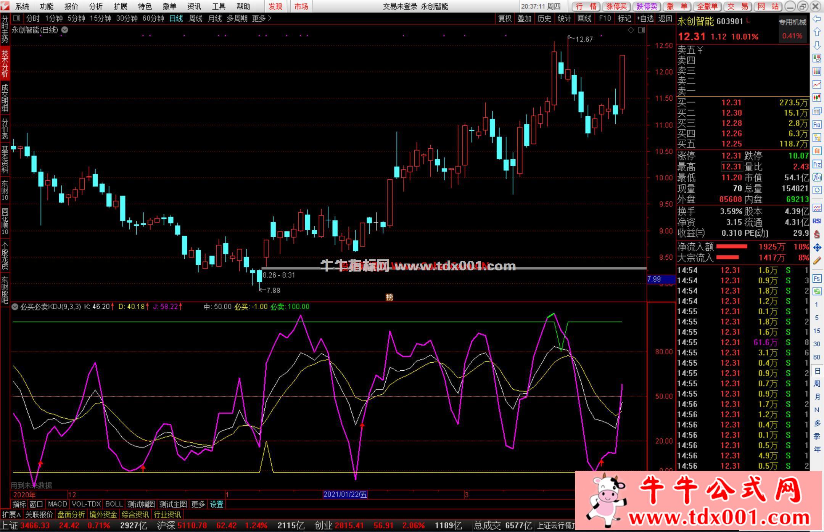Image resolution: width=824 pixels, height=532 pixels.
Task: Open the 报价 menu
Action: click(71, 6)
